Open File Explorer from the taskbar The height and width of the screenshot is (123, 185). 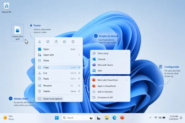[107, 118]
